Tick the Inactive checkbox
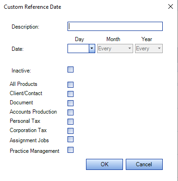Viewport: 178px width, 181px height. click(70, 70)
